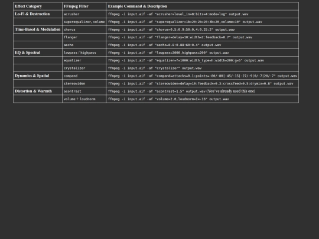Click the superequalizer example command text
The image size is (319, 239).
[x=185, y=22]
